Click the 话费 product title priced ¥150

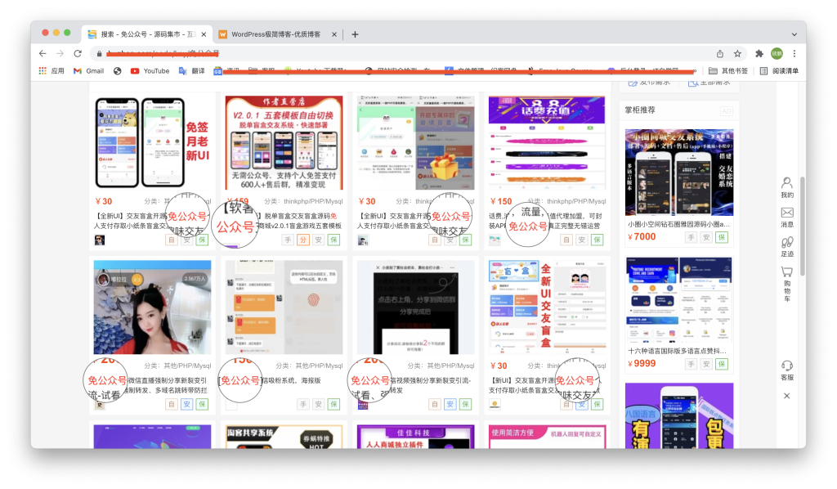click(547, 221)
